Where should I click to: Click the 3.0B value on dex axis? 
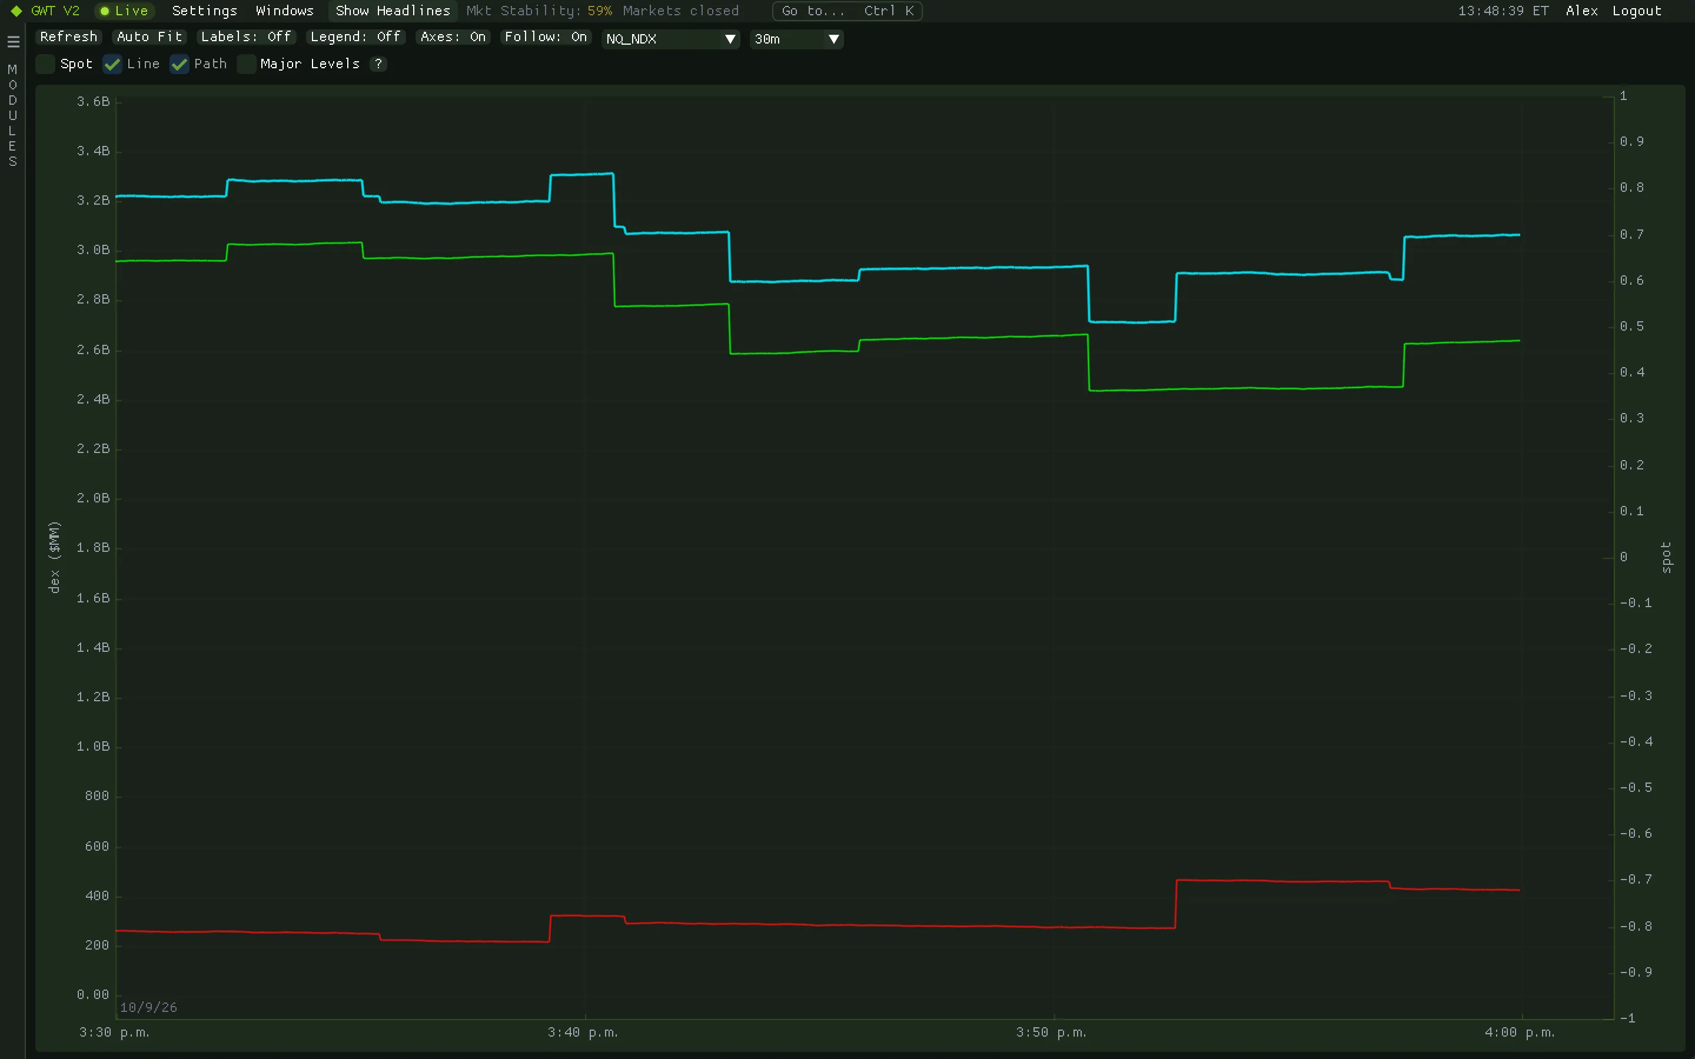coord(93,250)
